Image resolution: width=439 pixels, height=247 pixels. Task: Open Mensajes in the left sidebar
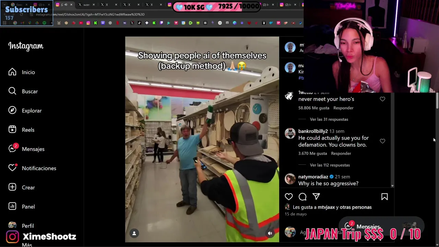26,149
